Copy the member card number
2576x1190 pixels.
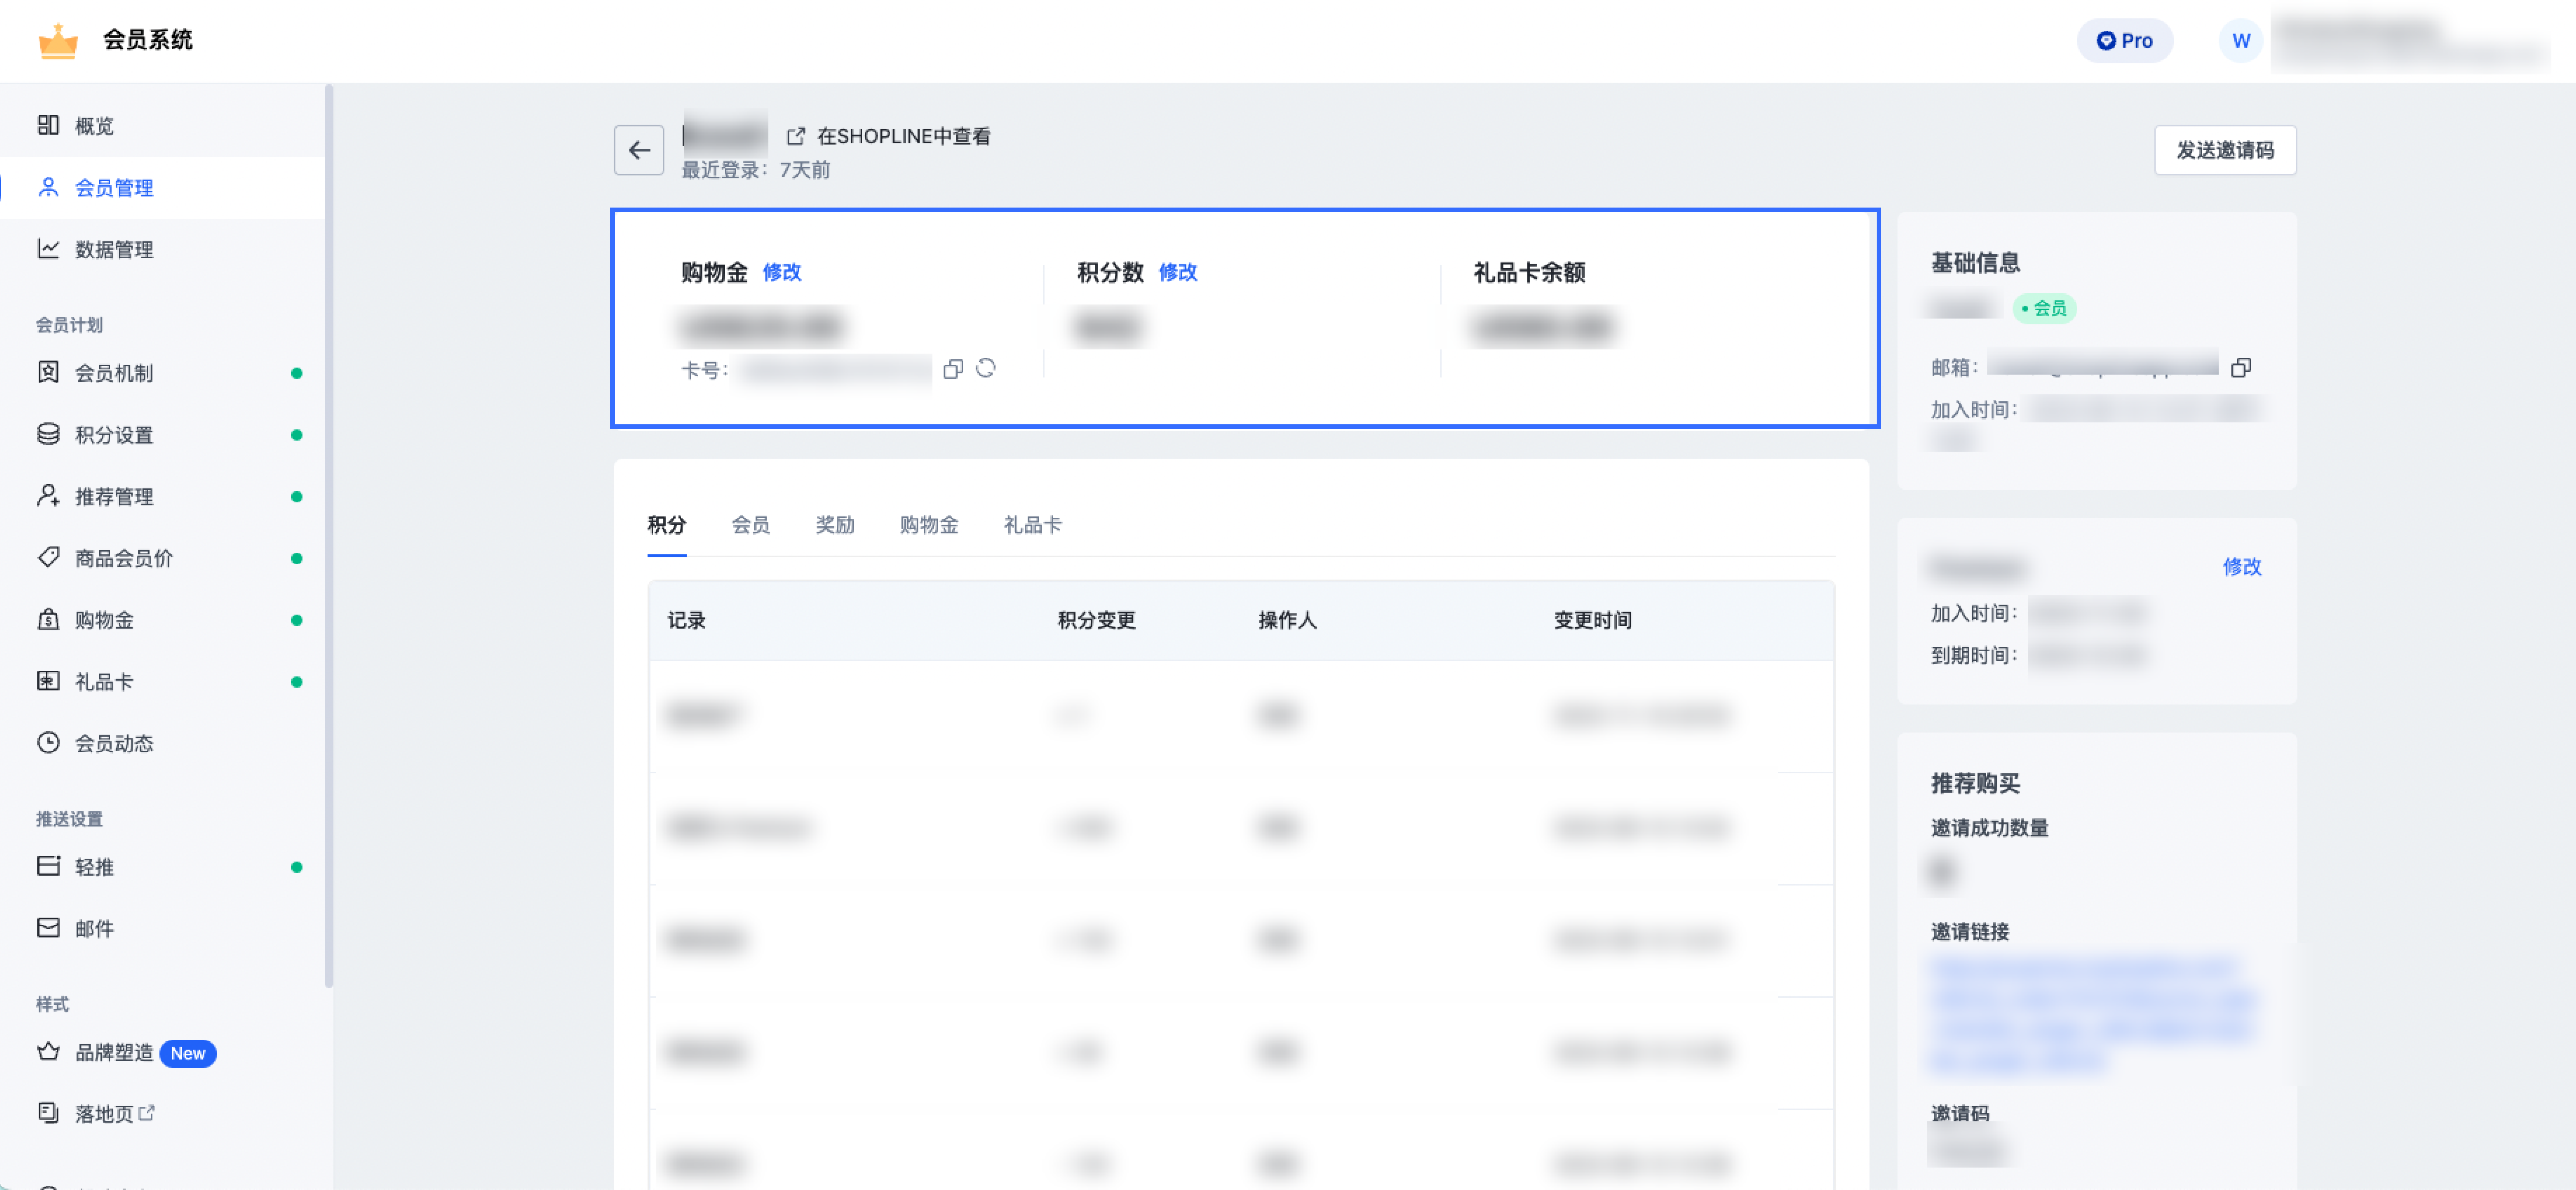(952, 369)
